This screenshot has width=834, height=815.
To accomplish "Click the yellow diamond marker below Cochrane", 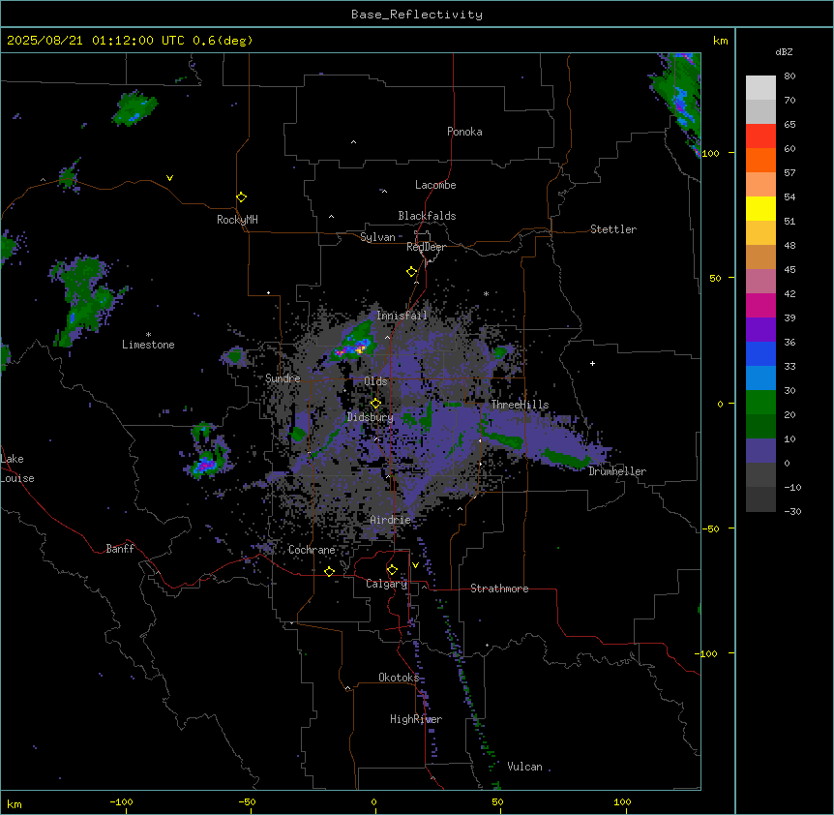I will point(329,571).
